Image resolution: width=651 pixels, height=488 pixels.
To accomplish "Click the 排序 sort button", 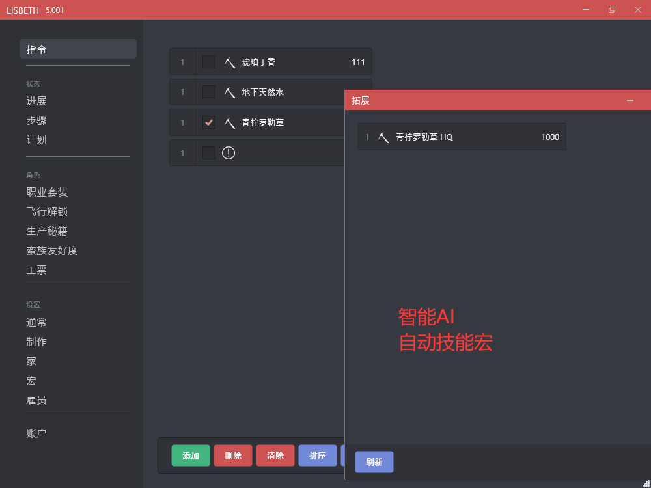I will [318, 455].
